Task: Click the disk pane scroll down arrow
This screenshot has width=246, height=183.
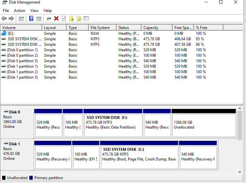Action: point(240,172)
